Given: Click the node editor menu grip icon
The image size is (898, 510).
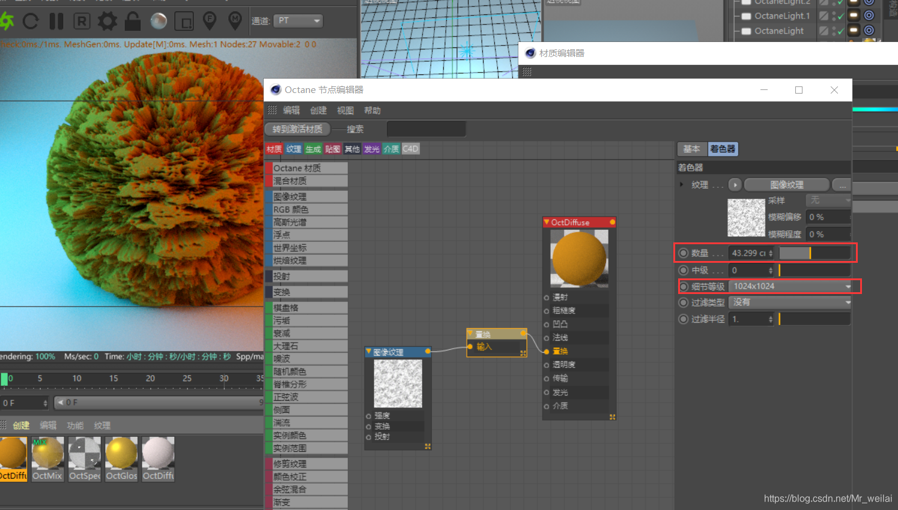Looking at the screenshot, I should (272, 110).
